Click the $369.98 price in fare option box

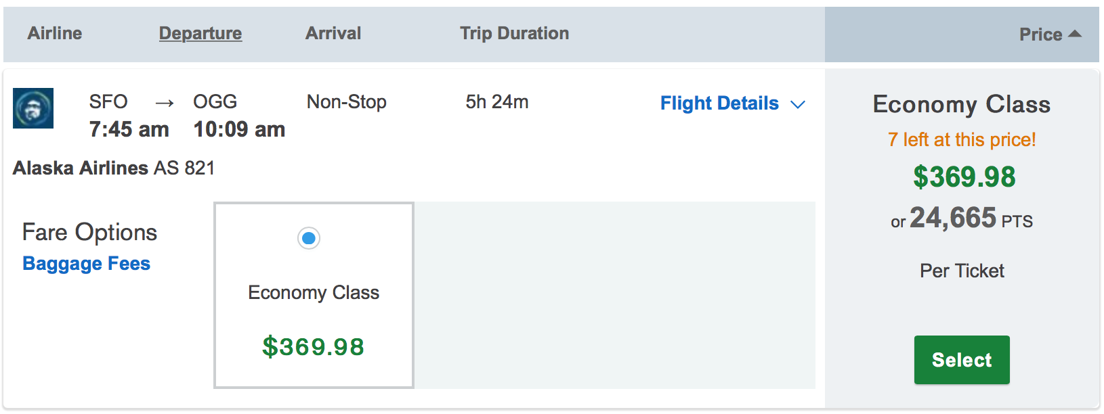(314, 347)
